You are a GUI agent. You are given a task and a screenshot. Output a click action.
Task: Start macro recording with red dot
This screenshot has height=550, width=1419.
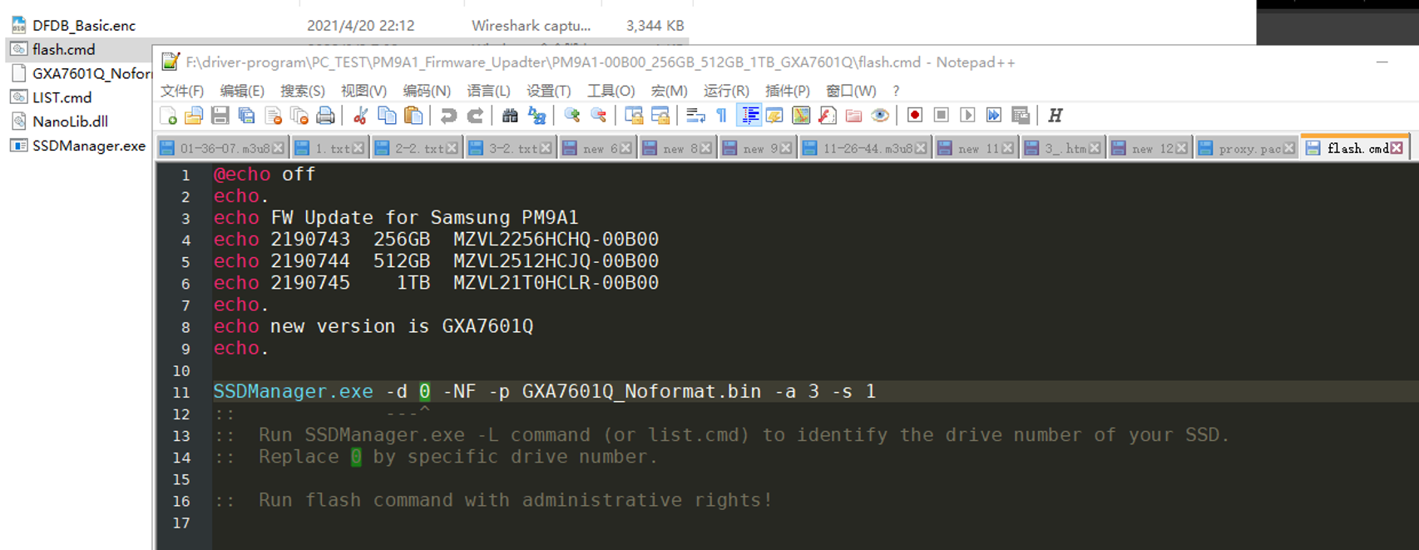[x=915, y=116]
